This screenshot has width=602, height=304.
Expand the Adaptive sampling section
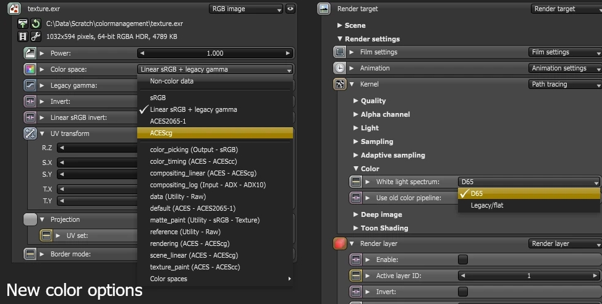(x=356, y=155)
